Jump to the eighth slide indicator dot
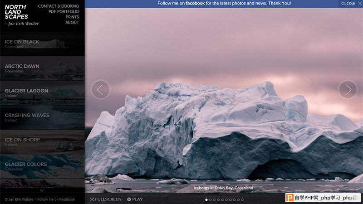This screenshot has width=363, height=204. click(x=234, y=200)
